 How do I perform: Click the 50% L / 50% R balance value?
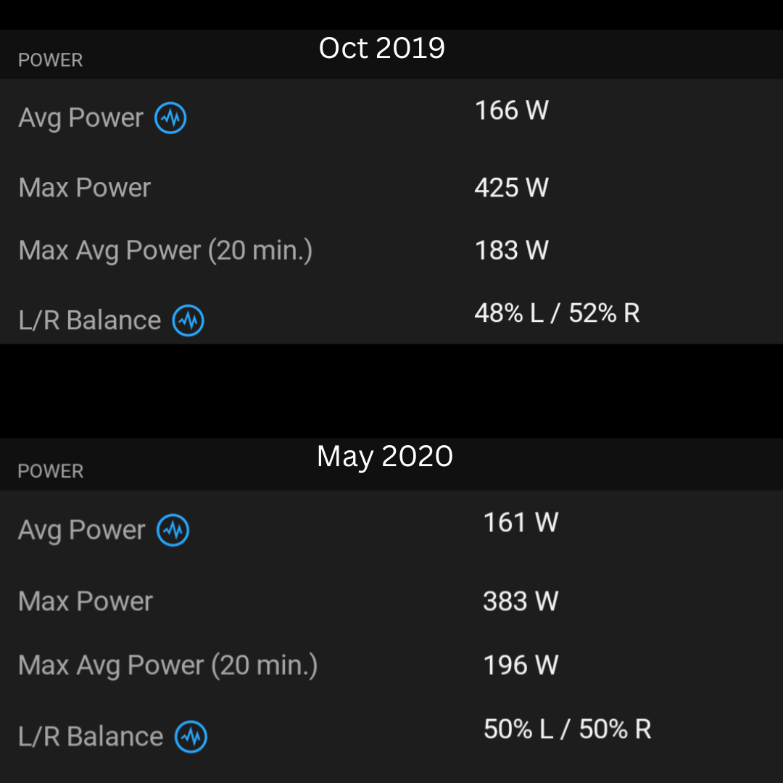pyautogui.click(x=567, y=729)
